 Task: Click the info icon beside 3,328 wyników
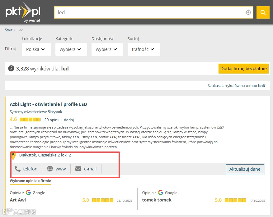coord(11,68)
